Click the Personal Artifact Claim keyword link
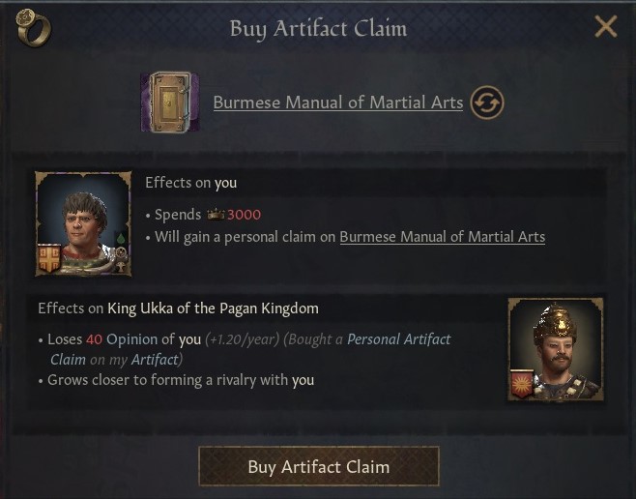The width and height of the screenshot is (636, 499). 398,339
